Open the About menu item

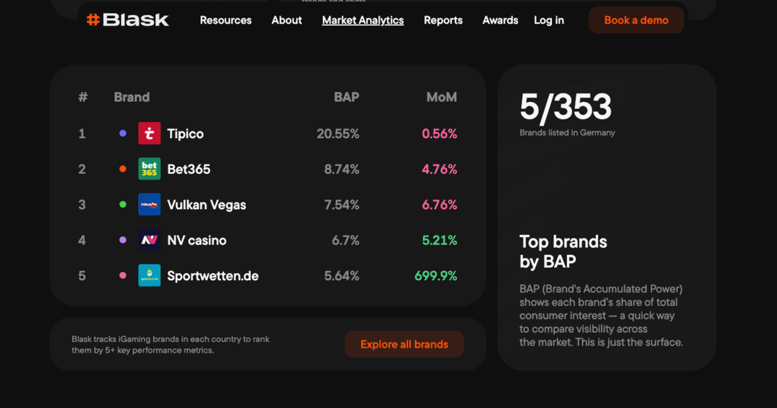[286, 20]
